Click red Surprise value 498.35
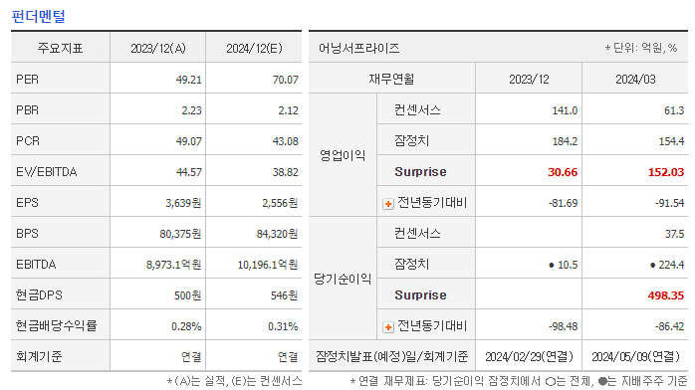 tap(666, 294)
